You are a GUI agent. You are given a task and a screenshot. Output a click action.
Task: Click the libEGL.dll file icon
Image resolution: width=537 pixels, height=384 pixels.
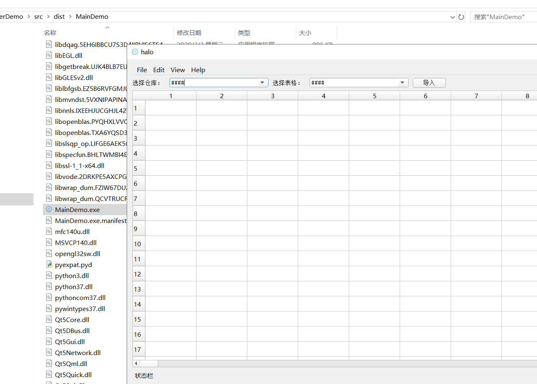(49, 55)
